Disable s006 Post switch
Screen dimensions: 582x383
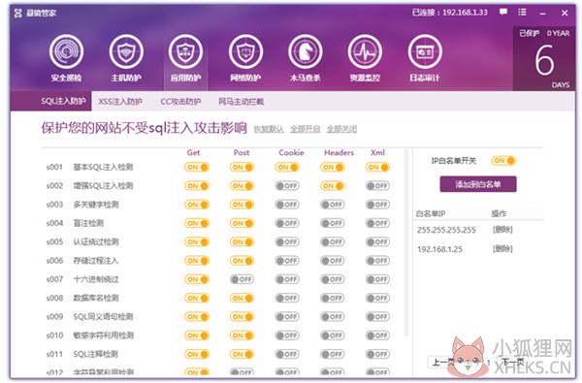(242, 261)
